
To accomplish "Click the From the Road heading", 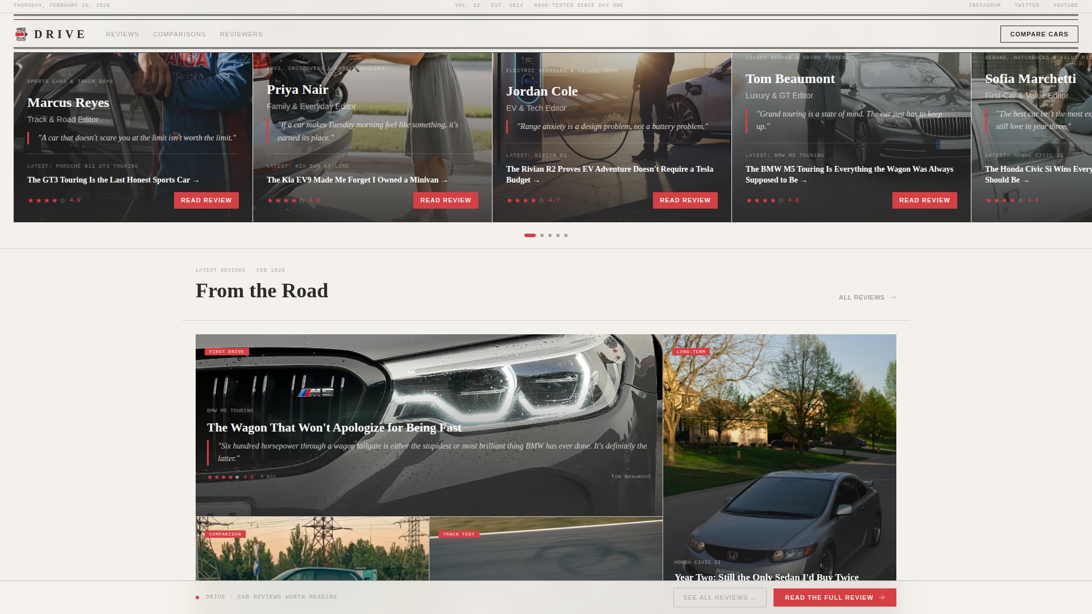I will click(262, 291).
